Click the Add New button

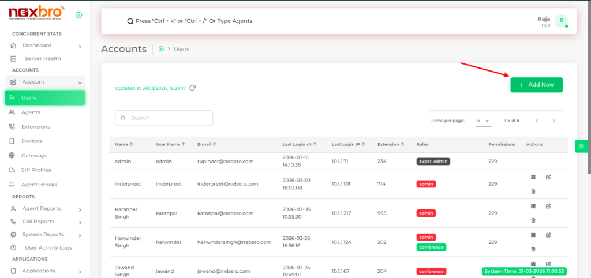point(536,85)
